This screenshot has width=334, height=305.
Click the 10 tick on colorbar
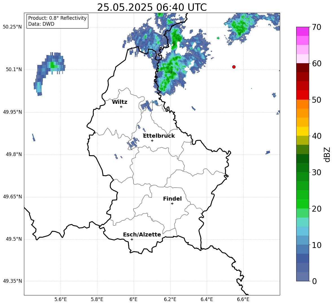click(x=317, y=245)
